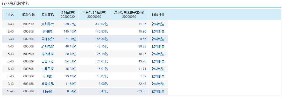Viewport: 284px width, 98px height.
Task: Click the 所属行业 column header
Action: [158, 15]
